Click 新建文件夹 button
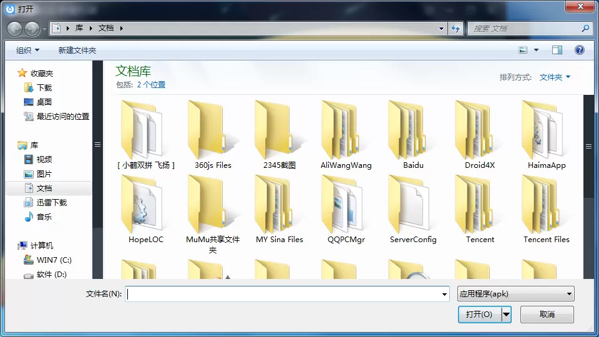This screenshot has width=599, height=337. [77, 50]
